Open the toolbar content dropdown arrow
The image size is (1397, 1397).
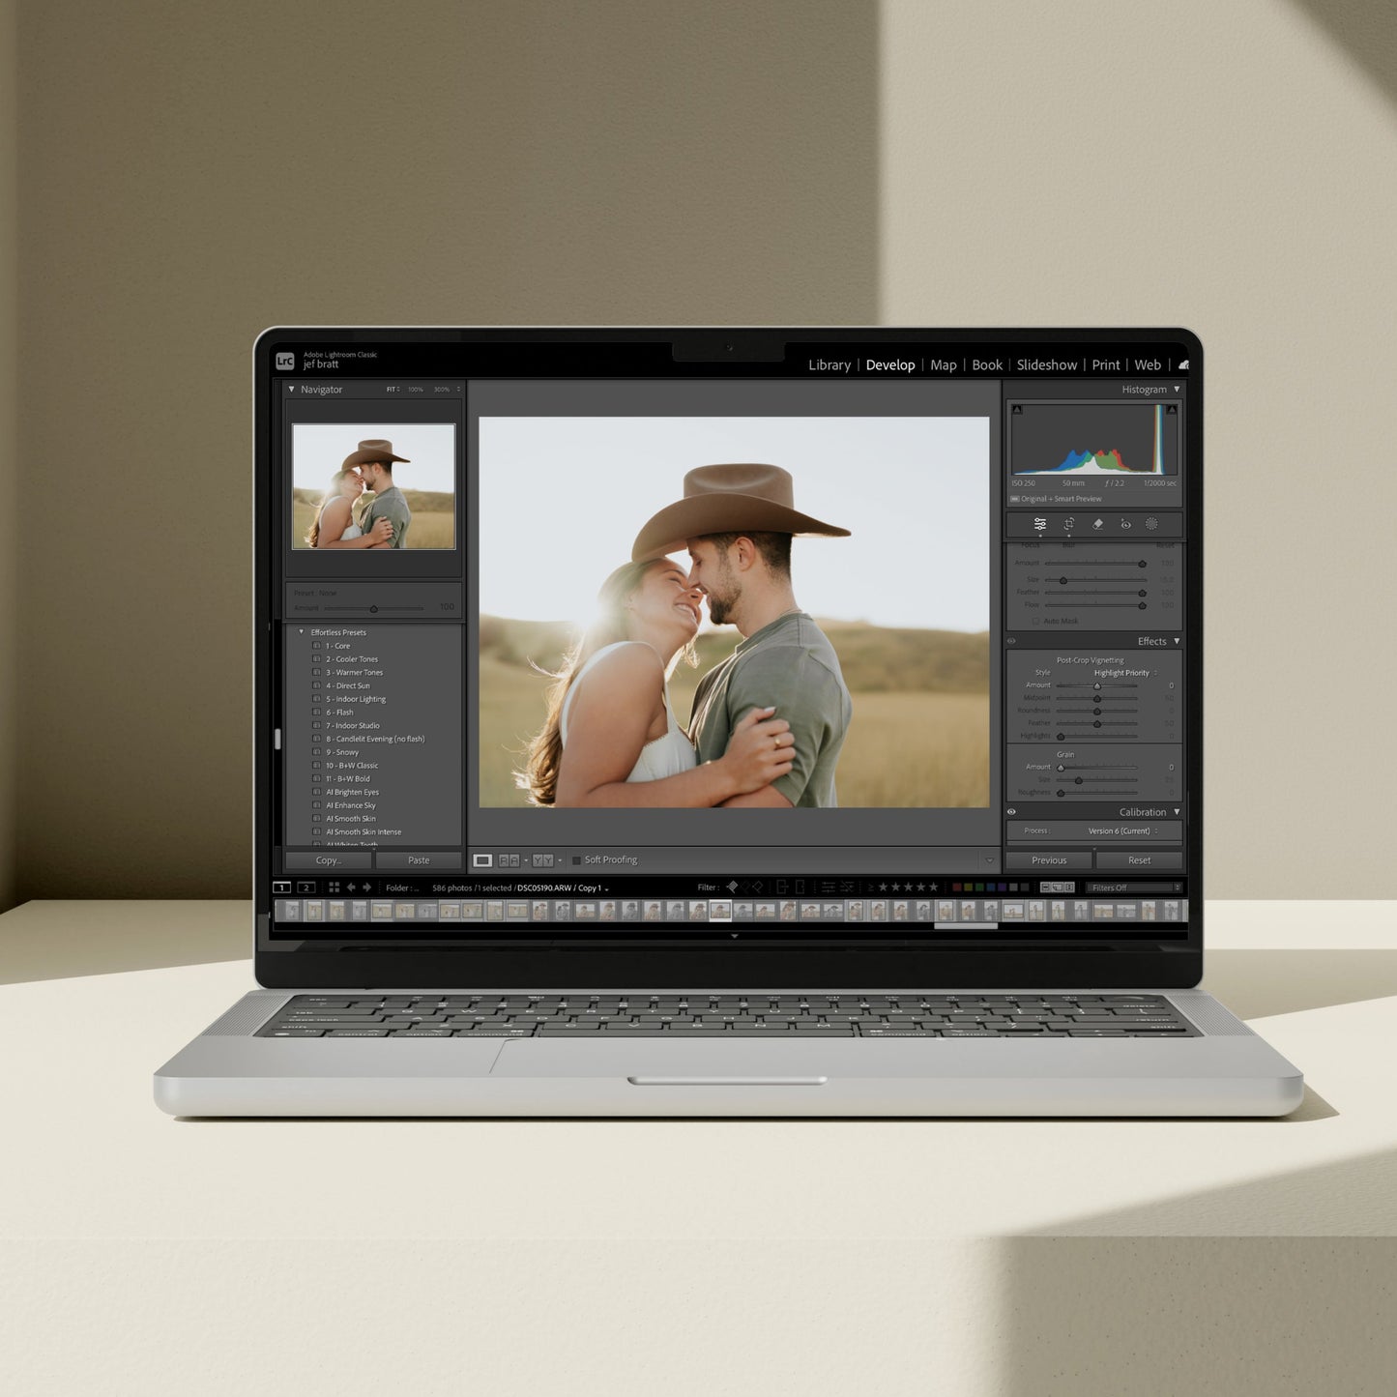tap(988, 860)
